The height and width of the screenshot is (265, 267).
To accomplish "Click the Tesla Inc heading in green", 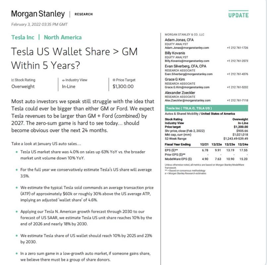I will click(x=23, y=37).
